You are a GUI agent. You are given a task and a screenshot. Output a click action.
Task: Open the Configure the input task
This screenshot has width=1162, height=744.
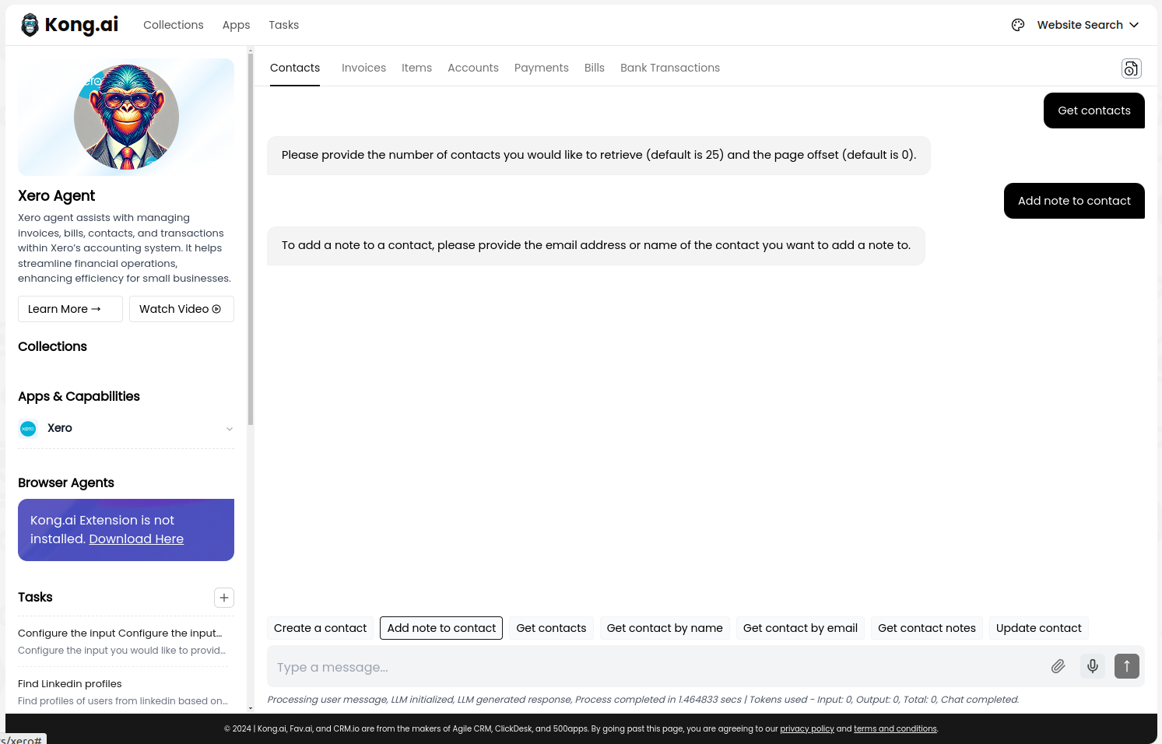123,641
